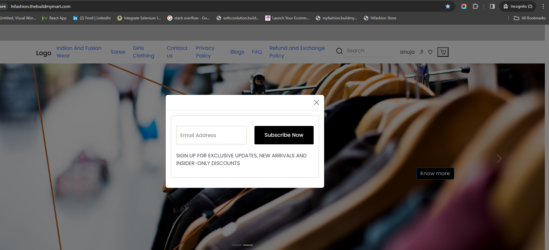The height and width of the screenshot is (250, 549).
Task: Open the colorful circle browser extension icon
Action: (x=464, y=6)
